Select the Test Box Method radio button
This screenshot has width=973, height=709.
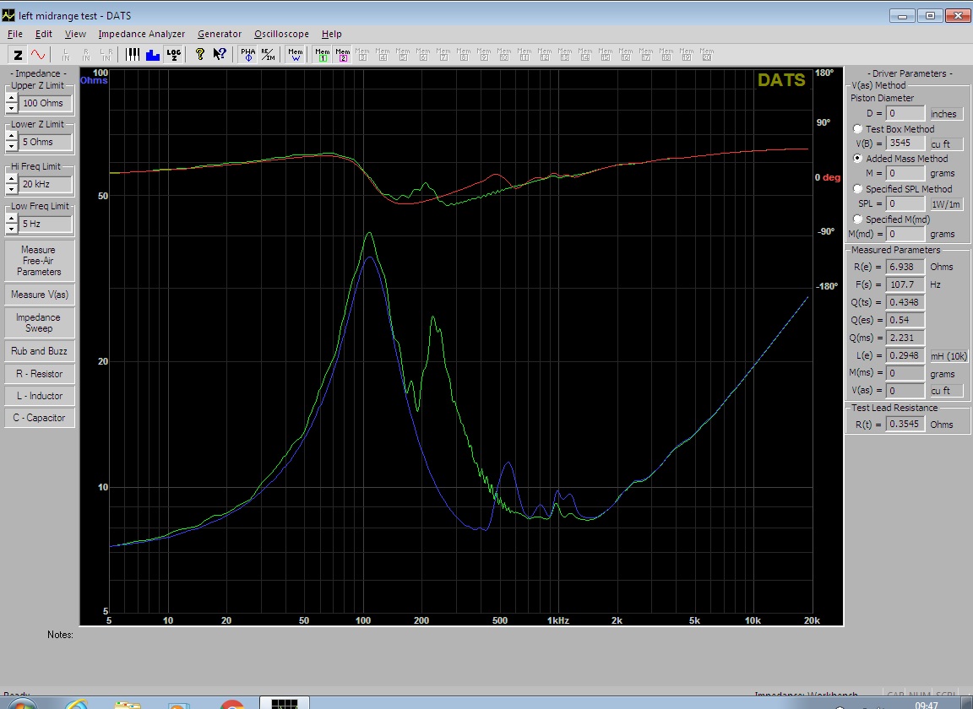coord(857,129)
